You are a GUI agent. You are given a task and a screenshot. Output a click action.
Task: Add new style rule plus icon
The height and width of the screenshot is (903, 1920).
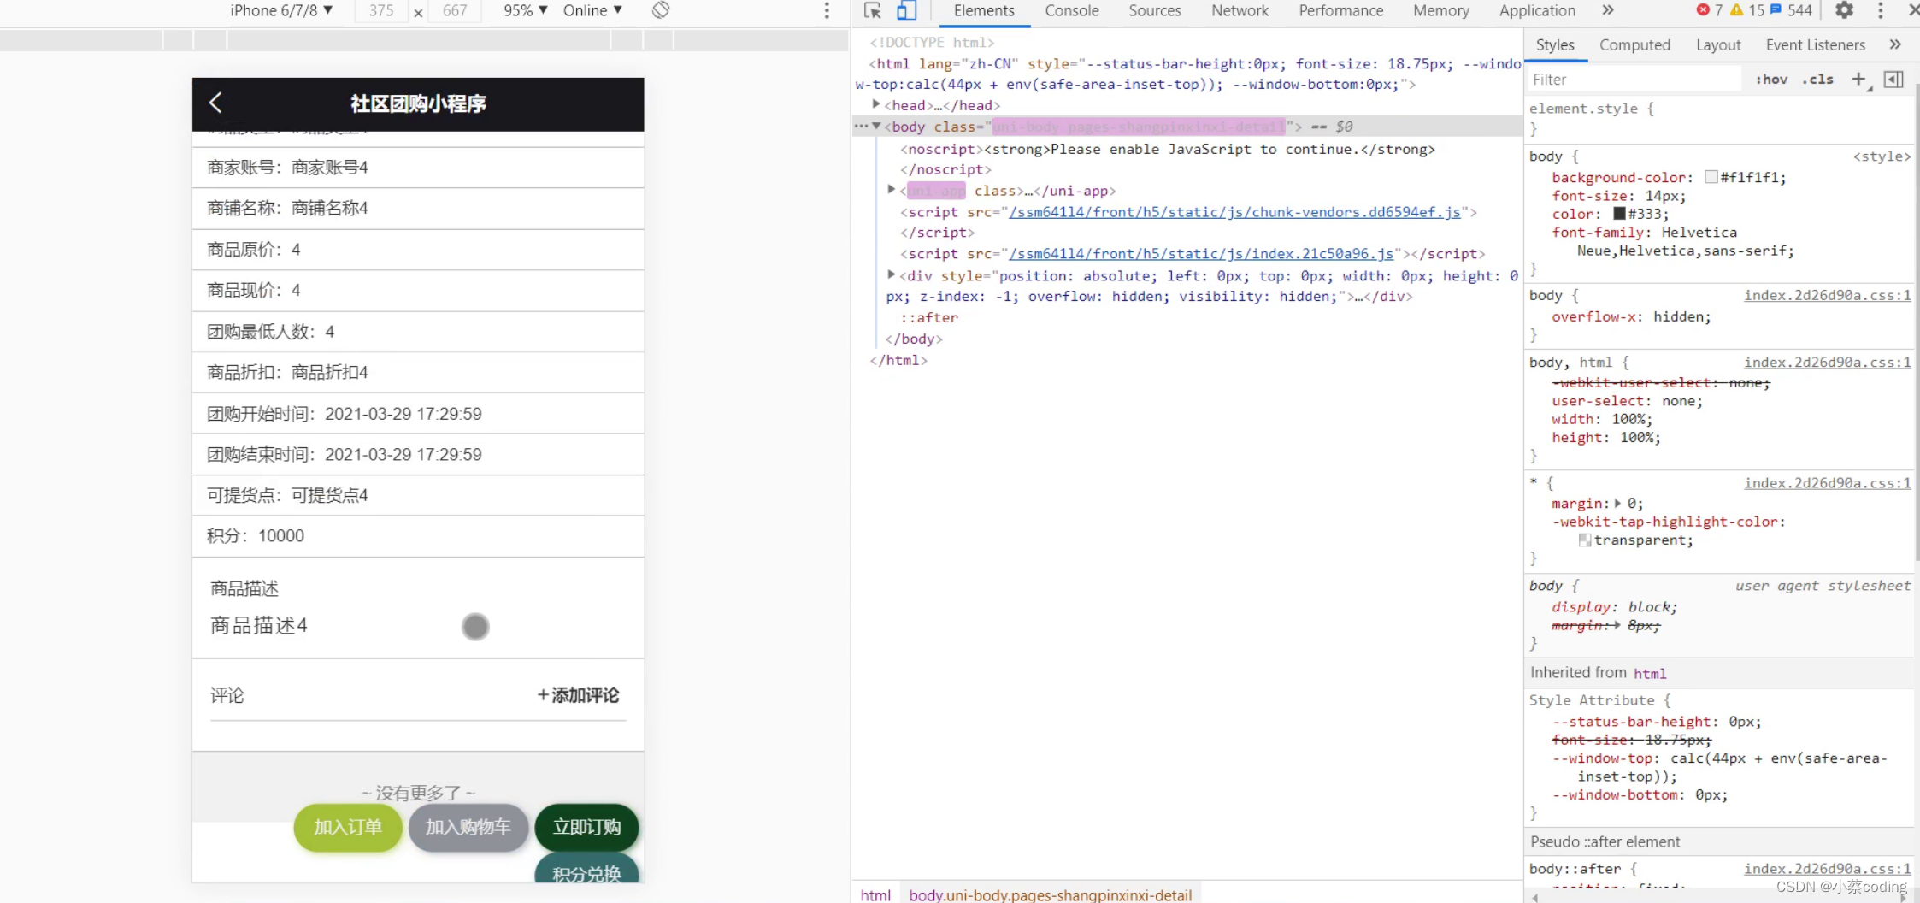[1859, 80]
